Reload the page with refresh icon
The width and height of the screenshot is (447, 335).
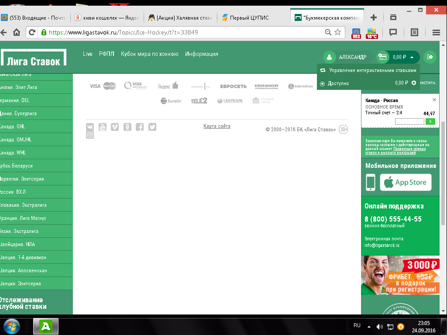point(32,32)
